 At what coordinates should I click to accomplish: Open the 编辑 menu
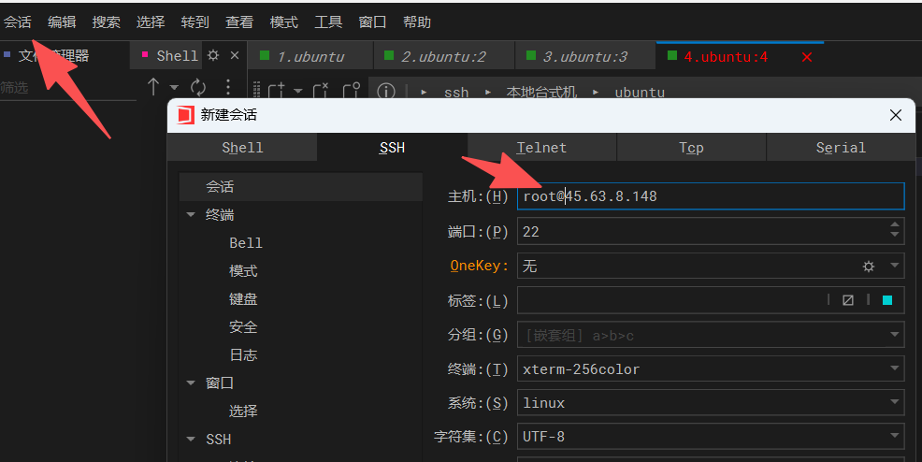pyautogui.click(x=62, y=22)
